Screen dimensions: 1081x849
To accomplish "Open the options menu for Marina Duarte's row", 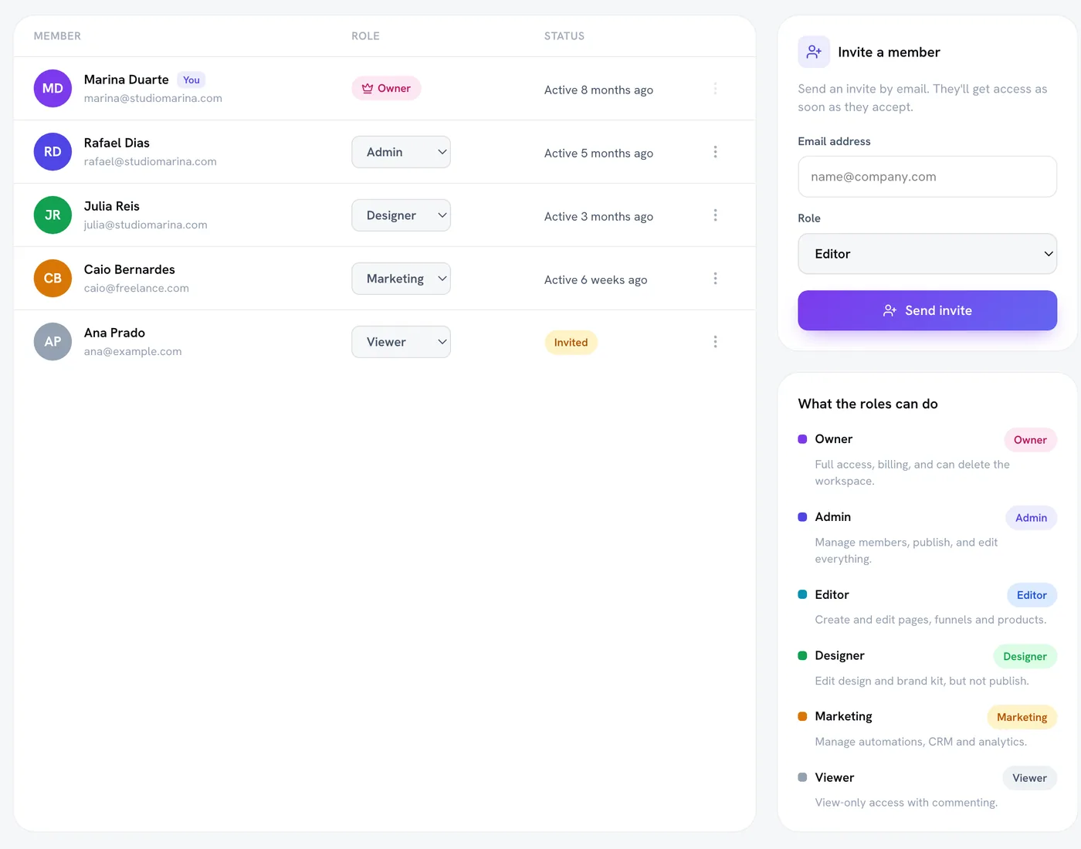I will coord(715,89).
